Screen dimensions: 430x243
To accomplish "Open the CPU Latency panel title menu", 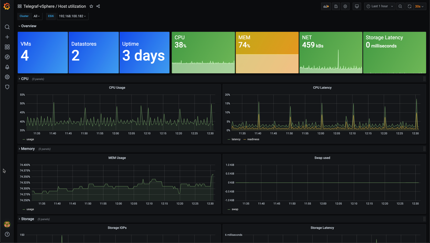I will click(x=322, y=88).
